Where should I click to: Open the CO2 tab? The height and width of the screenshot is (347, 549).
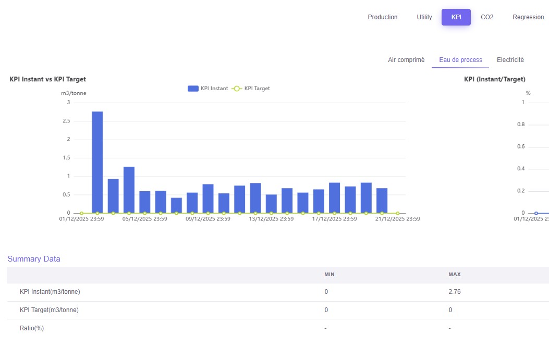487,17
